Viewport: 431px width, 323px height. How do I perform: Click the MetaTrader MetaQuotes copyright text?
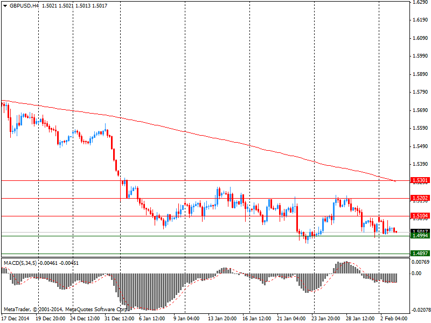[65, 309]
